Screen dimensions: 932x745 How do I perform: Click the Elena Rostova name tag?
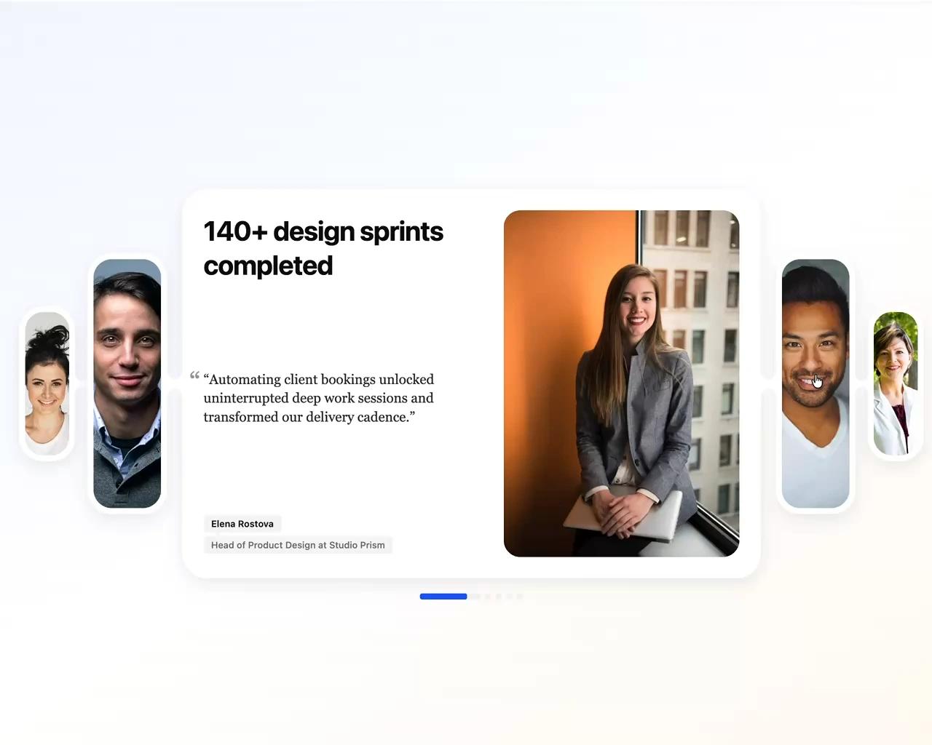pos(242,524)
